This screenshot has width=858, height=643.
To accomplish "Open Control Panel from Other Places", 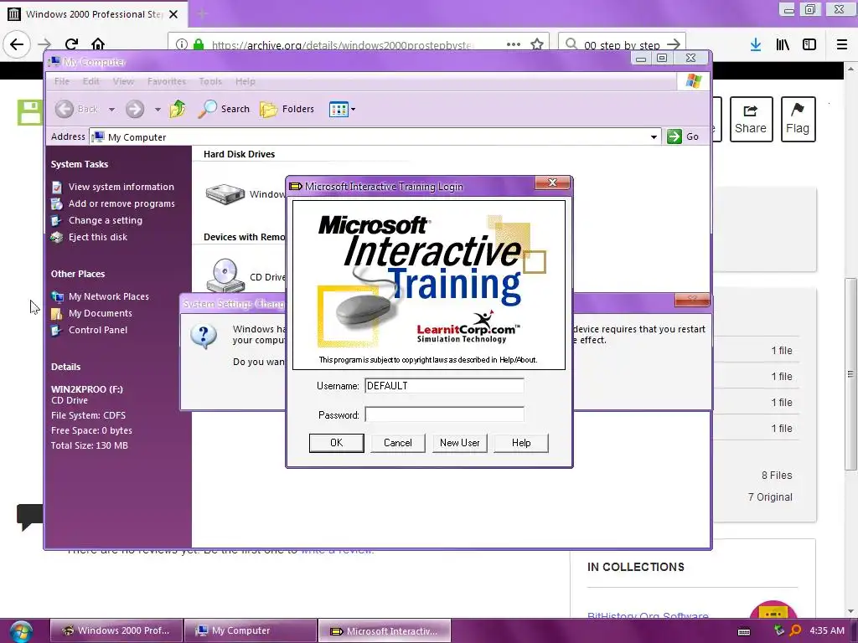I will tap(97, 330).
